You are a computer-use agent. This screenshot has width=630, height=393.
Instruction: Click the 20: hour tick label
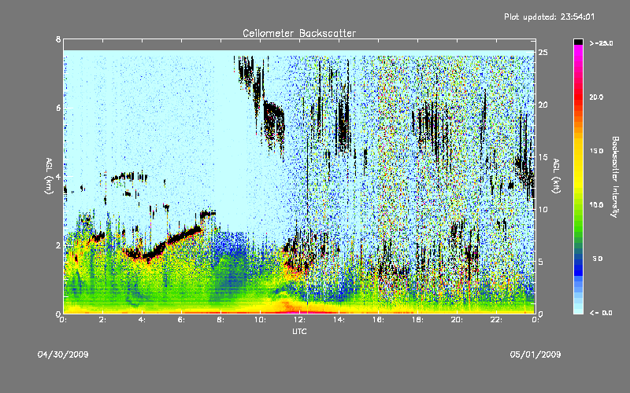click(457, 320)
